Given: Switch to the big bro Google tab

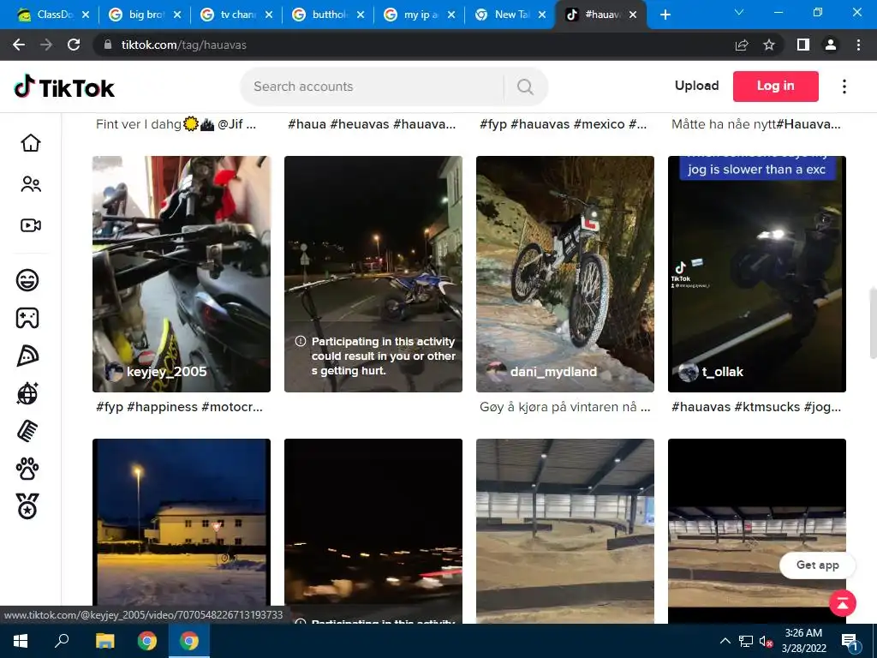Looking at the screenshot, I should [146, 15].
